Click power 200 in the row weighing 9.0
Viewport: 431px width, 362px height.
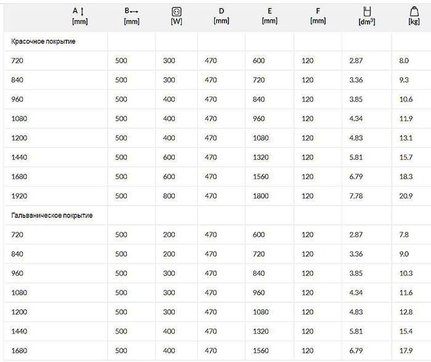click(x=169, y=254)
